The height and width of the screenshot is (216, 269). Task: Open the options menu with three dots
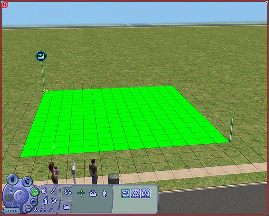[x=28, y=208]
